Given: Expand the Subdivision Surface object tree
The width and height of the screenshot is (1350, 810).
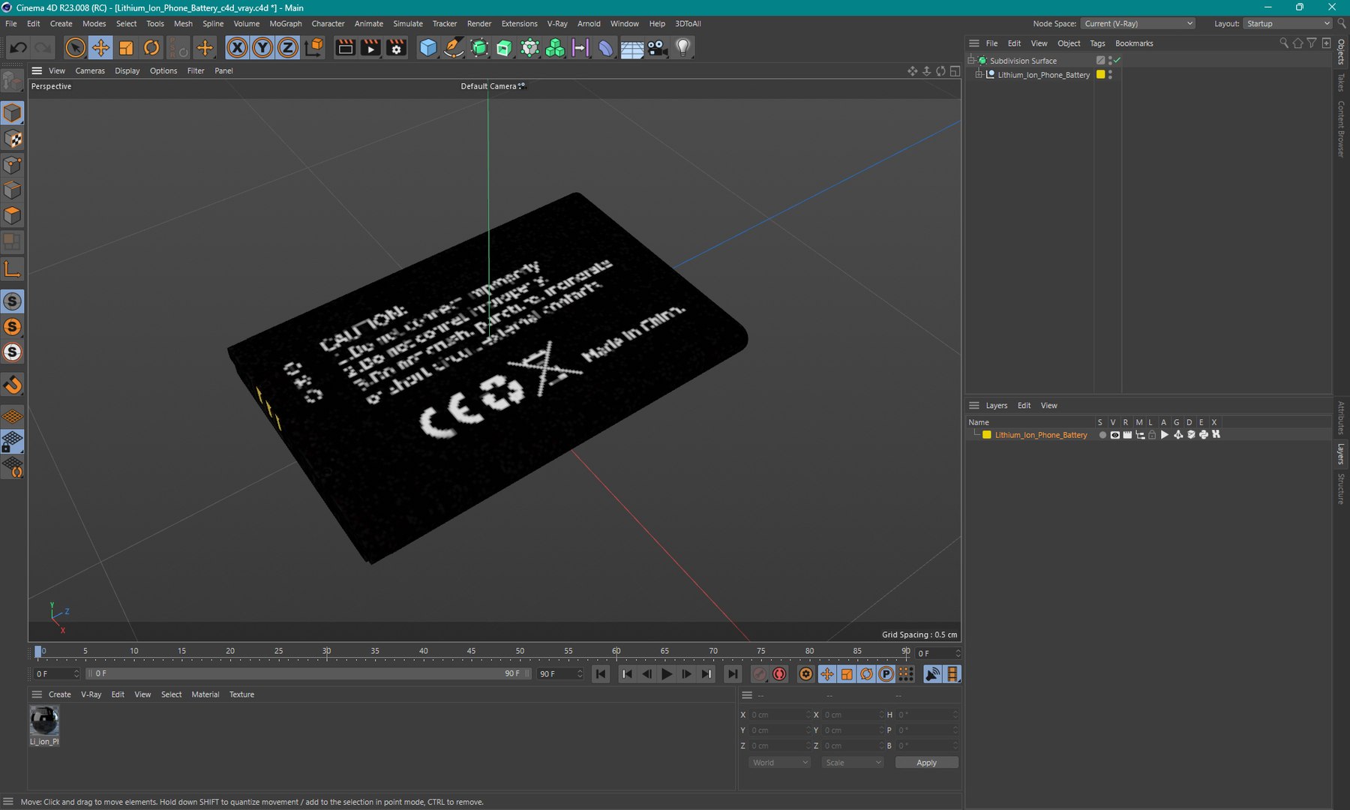Looking at the screenshot, I should pyautogui.click(x=971, y=60).
